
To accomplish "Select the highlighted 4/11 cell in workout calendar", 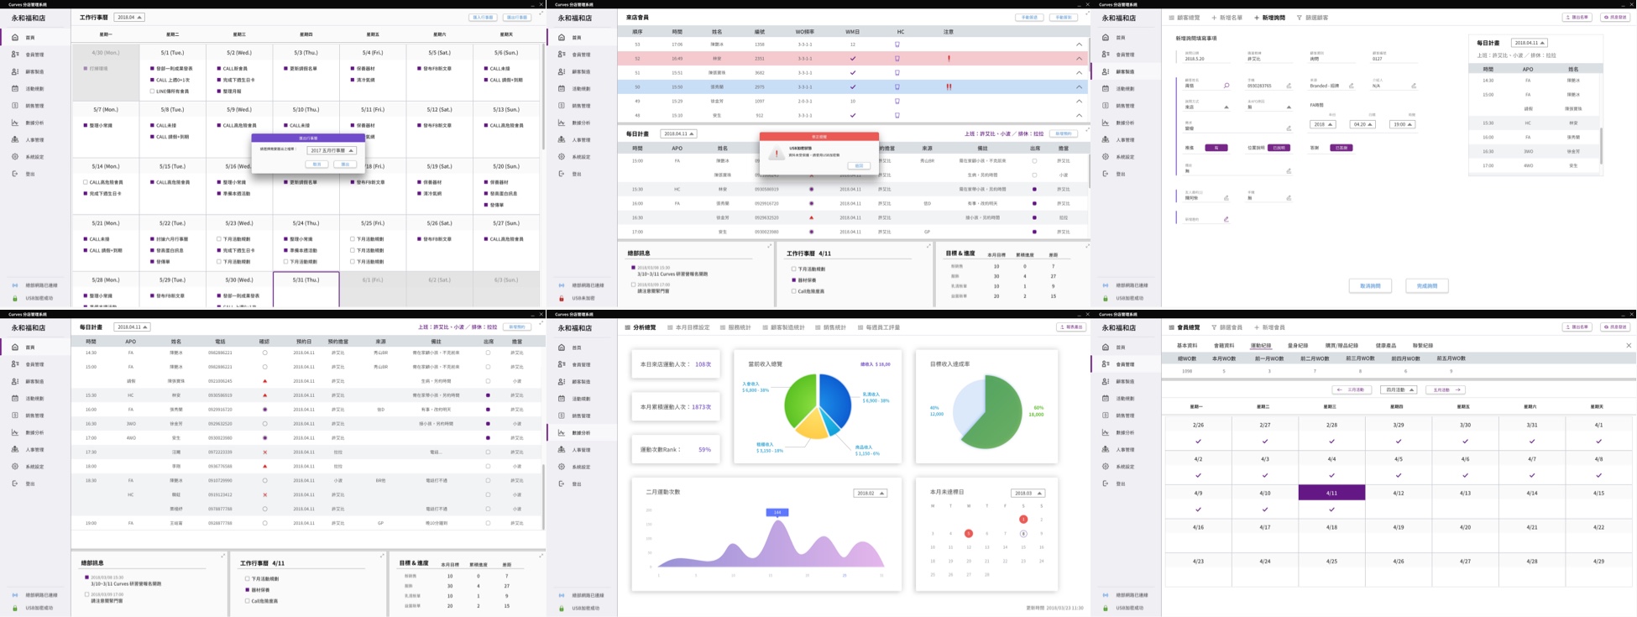I will coord(1331,493).
